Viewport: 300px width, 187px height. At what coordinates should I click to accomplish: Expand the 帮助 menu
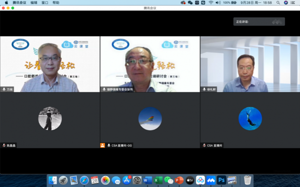click(x=56, y=2)
